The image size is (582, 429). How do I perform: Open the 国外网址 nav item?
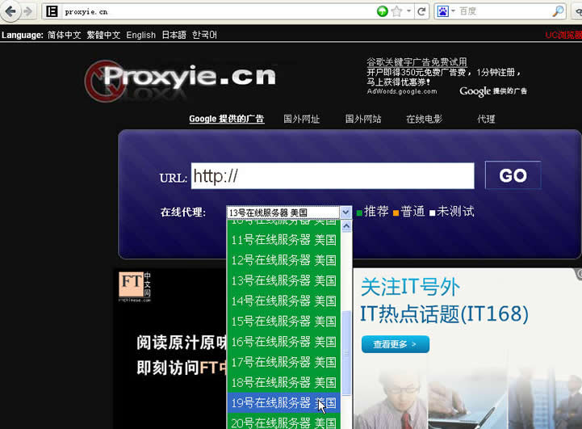pyautogui.click(x=301, y=119)
